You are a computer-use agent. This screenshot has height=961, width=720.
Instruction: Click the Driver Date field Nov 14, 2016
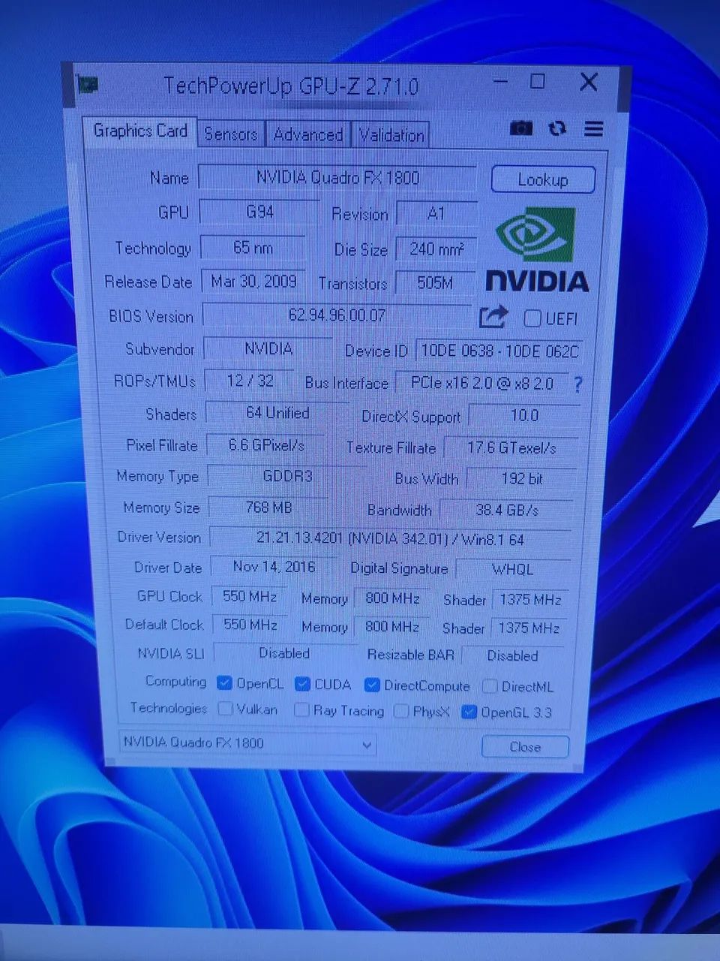point(274,568)
